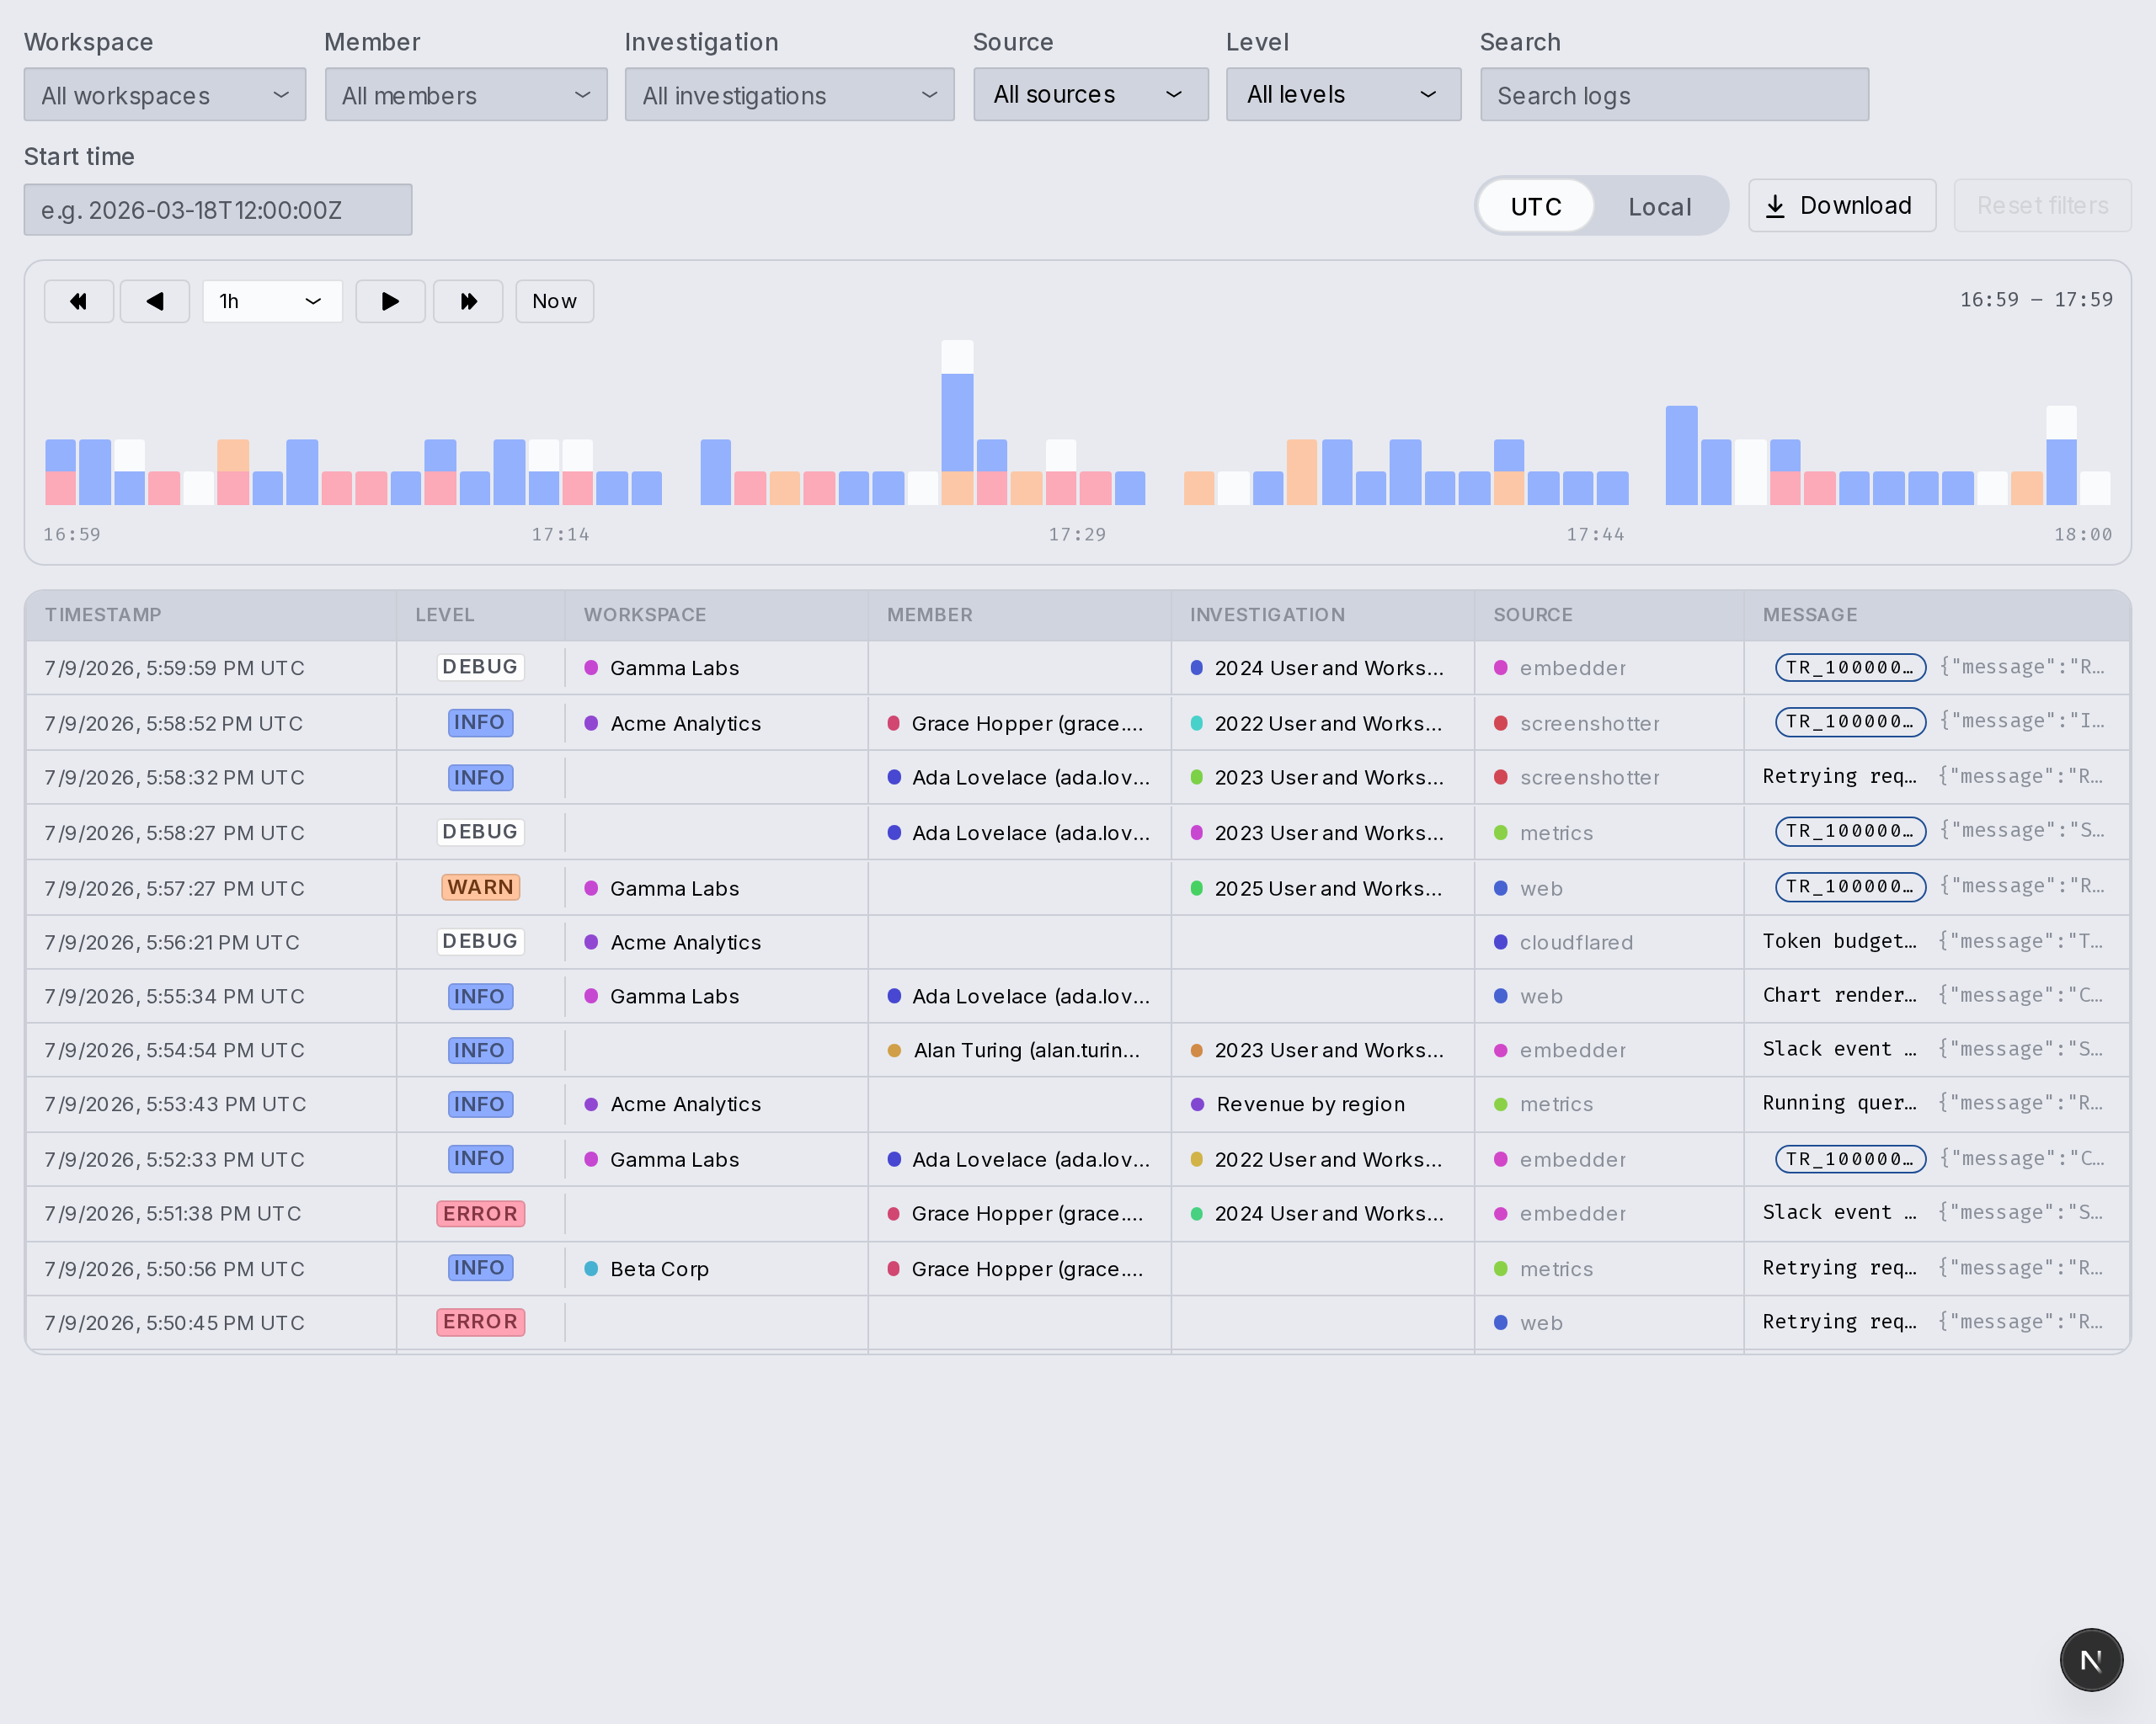Open the All workspaces dropdown
2156x1724 pixels.
pos(165,95)
